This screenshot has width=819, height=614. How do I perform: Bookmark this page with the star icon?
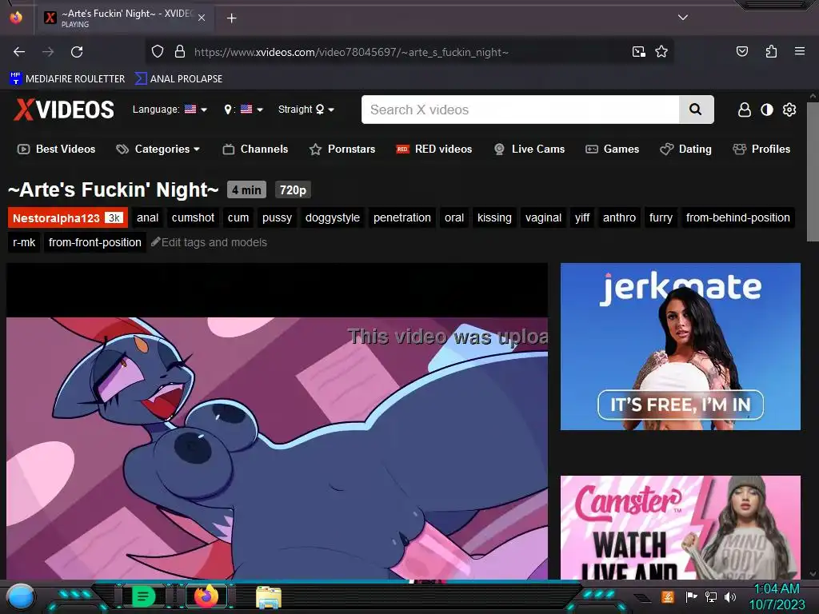[x=661, y=52]
